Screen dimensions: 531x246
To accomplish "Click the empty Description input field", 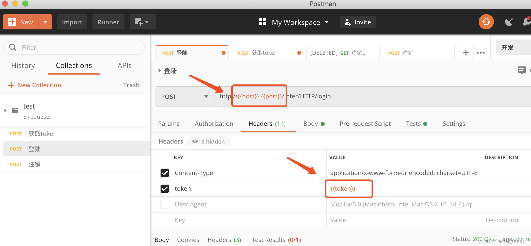I will (x=507, y=220).
